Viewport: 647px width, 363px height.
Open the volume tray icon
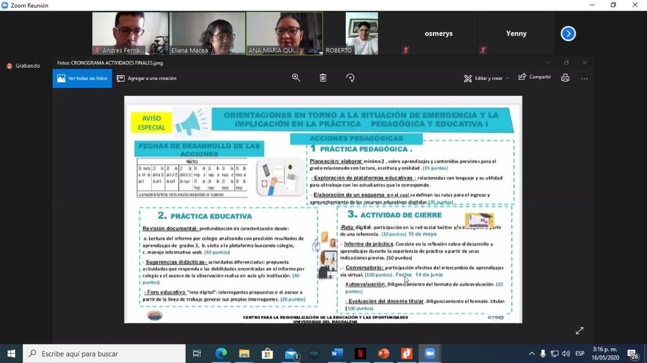[x=566, y=354]
